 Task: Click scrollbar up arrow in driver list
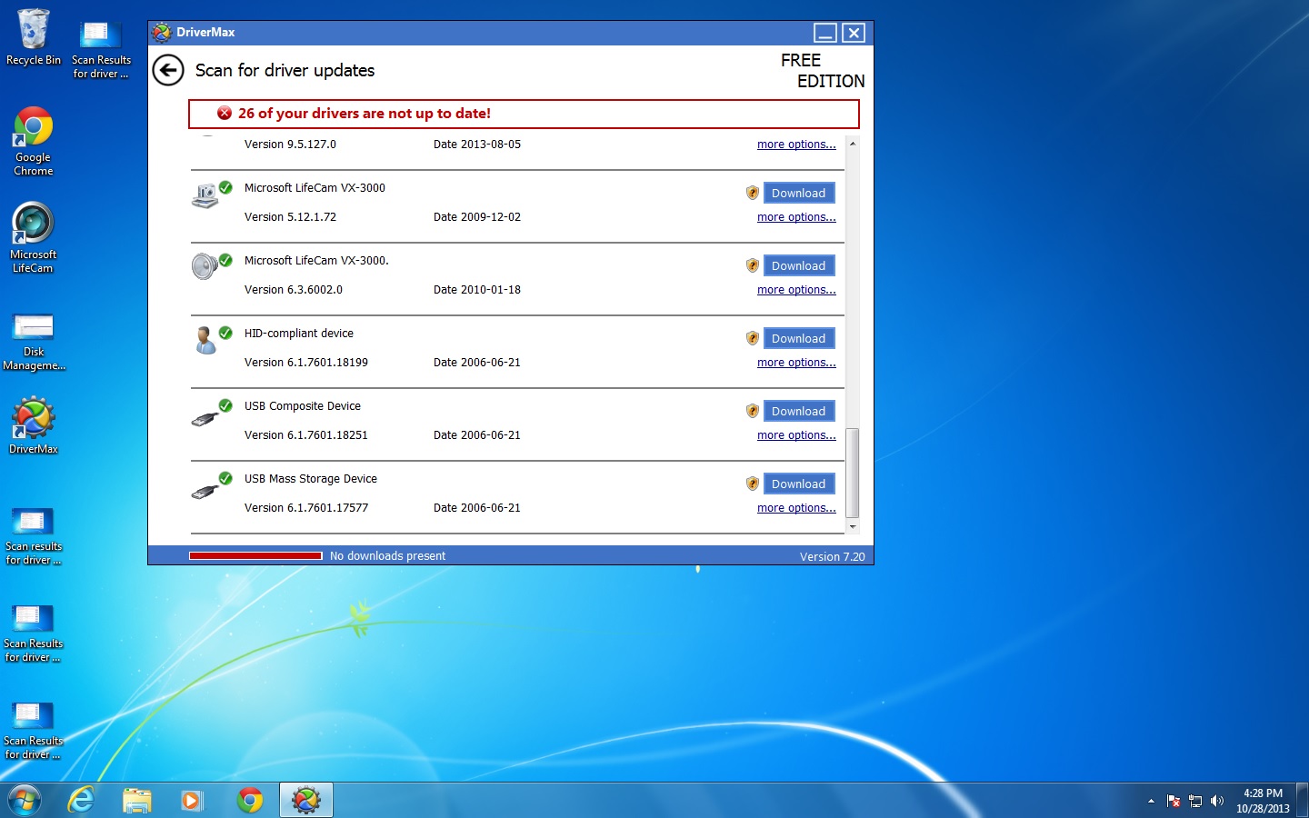(853, 144)
